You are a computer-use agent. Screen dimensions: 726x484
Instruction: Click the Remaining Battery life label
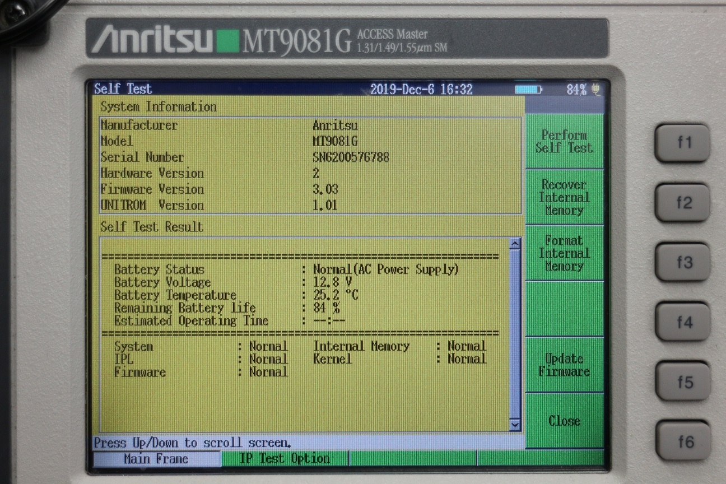(x=185, y=308)
